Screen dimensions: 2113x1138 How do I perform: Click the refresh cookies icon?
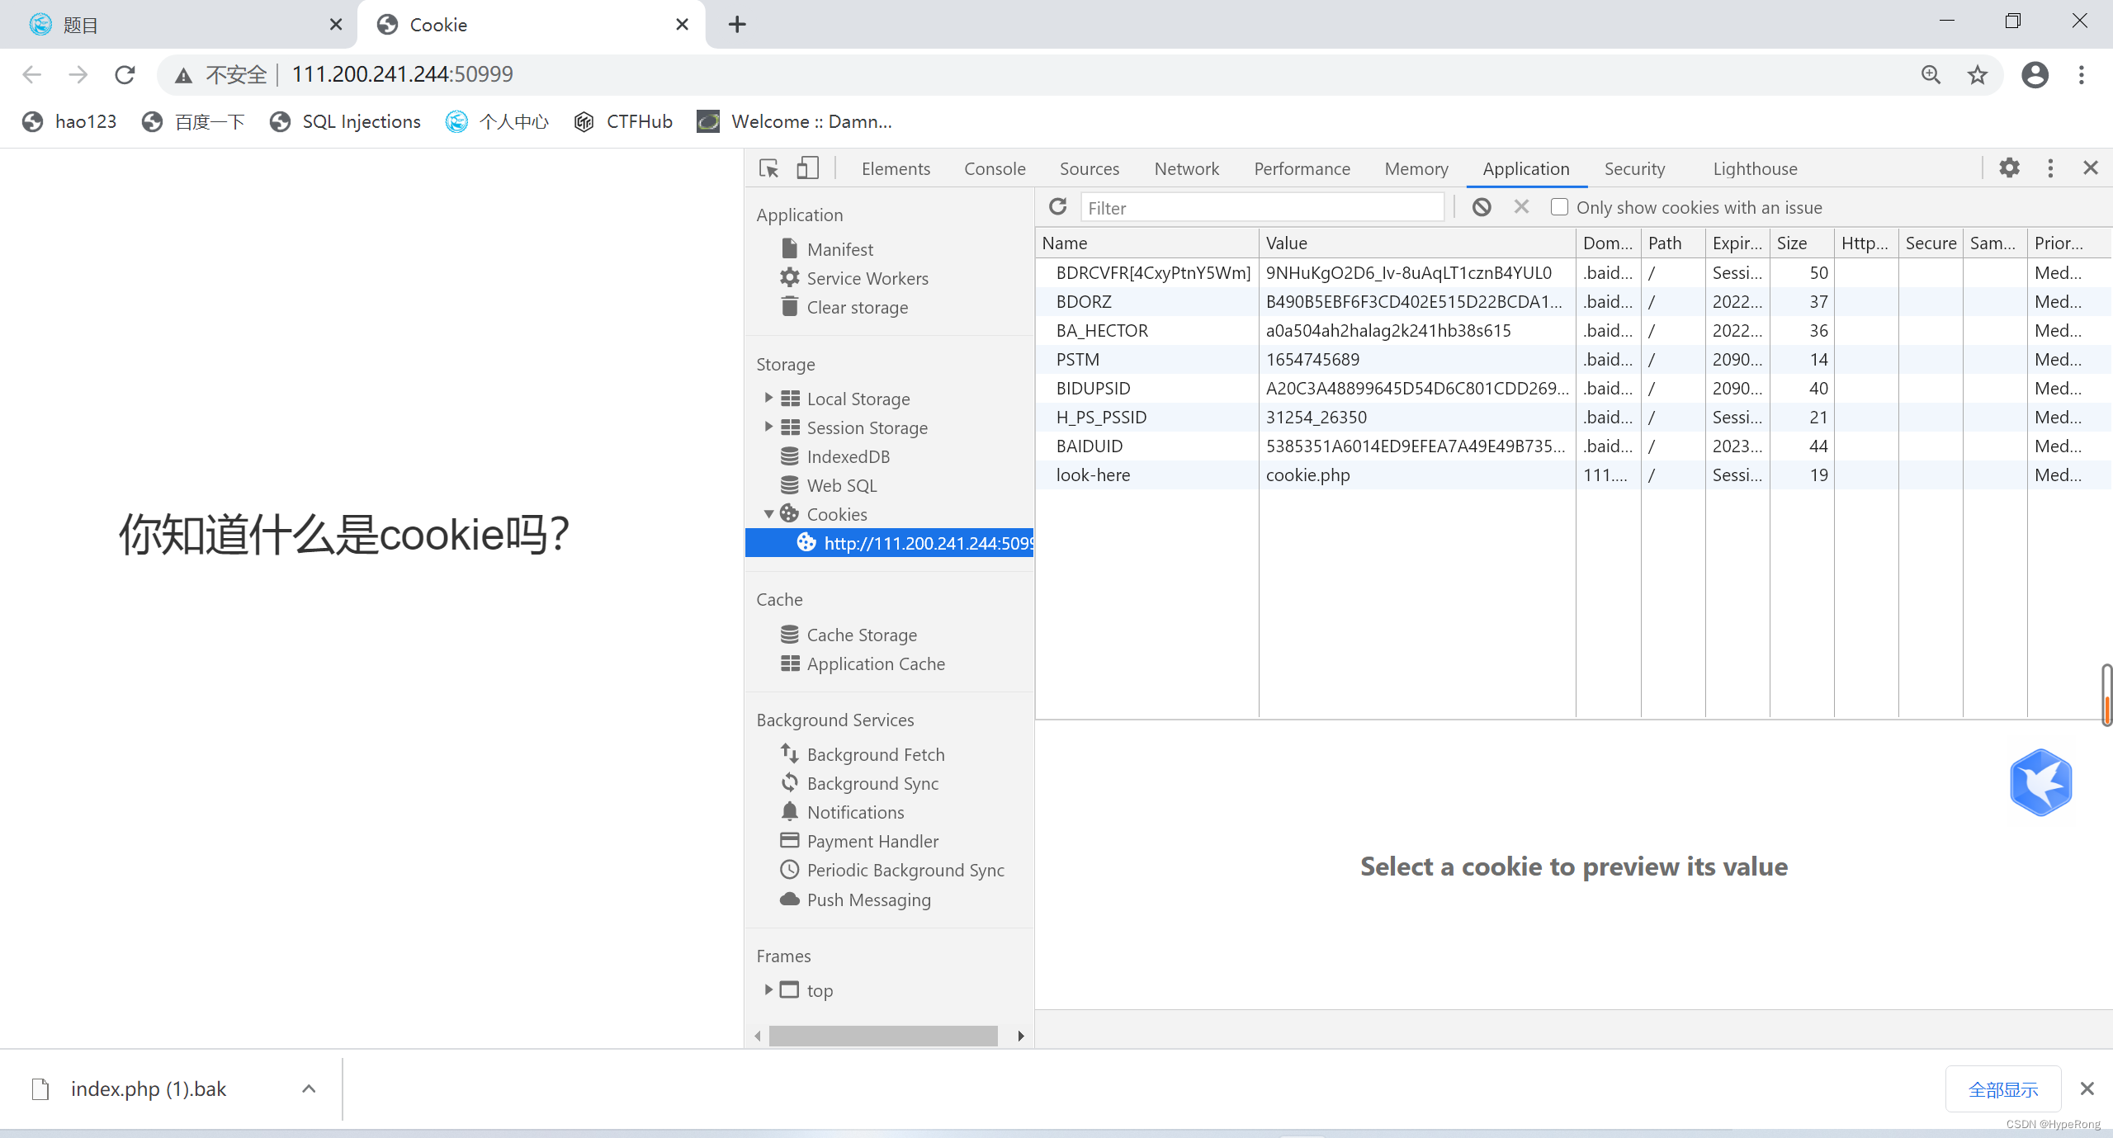[x=1058, y=207]
